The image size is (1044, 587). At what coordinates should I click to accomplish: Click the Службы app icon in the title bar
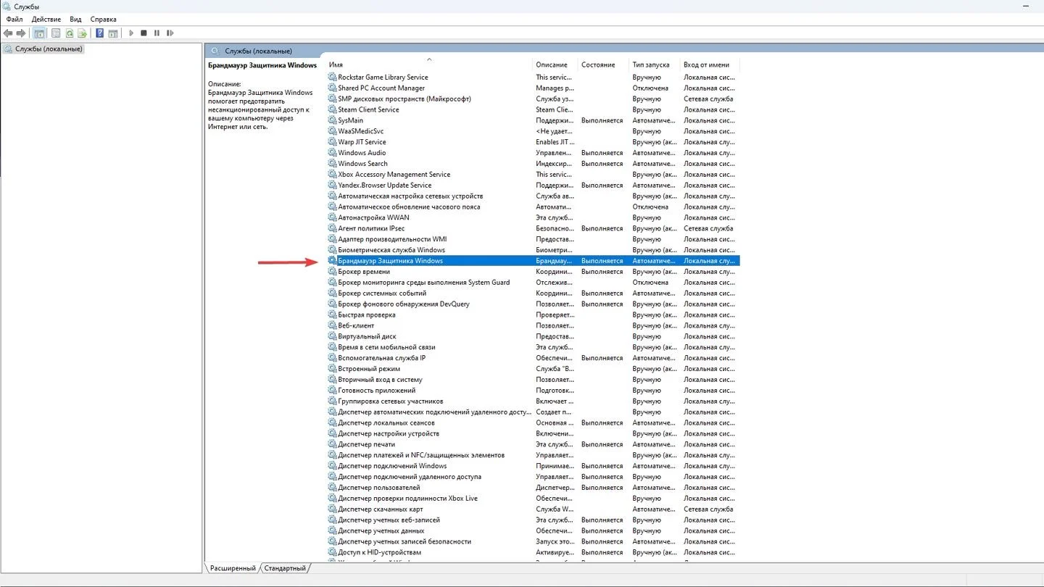coord(7,7)
